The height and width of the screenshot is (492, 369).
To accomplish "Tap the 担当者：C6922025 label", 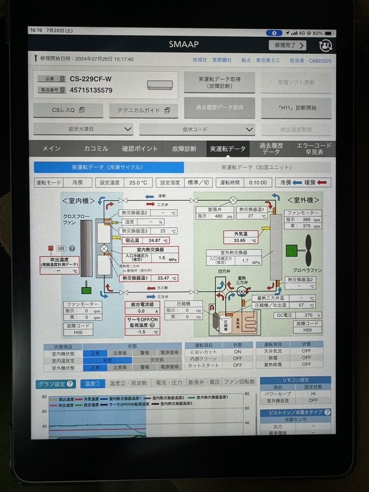I will click(310, 61).
